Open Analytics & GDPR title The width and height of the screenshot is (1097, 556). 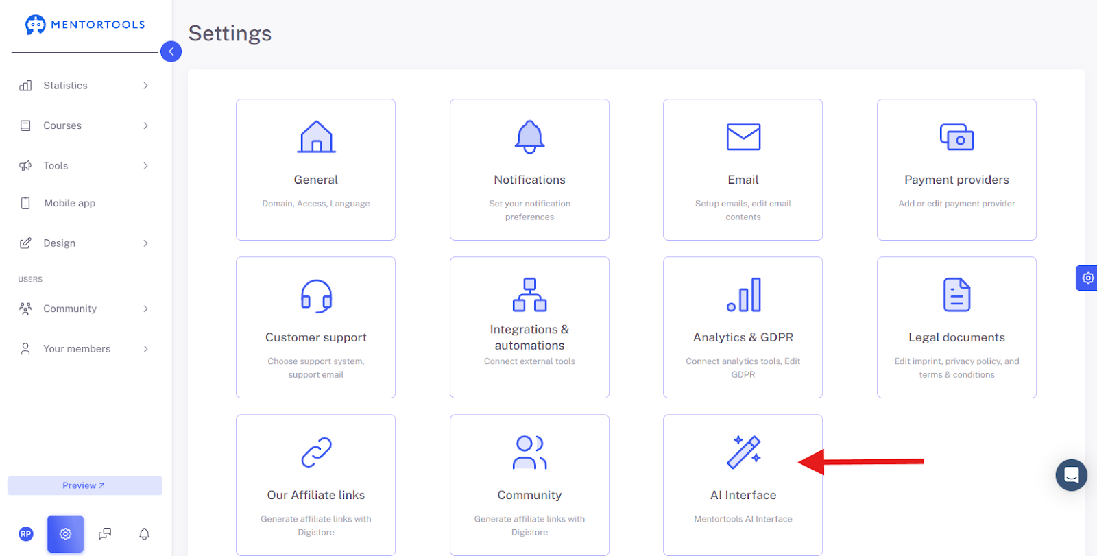click(743, 337)
